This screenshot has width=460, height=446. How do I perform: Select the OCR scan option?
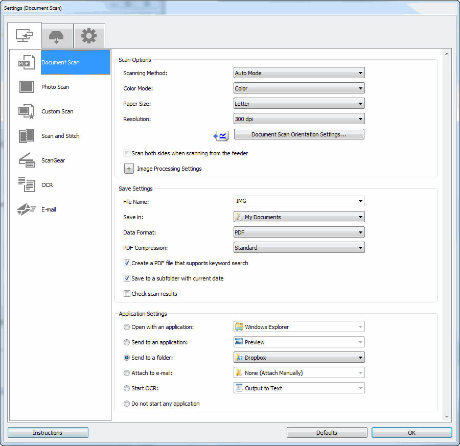47,185
